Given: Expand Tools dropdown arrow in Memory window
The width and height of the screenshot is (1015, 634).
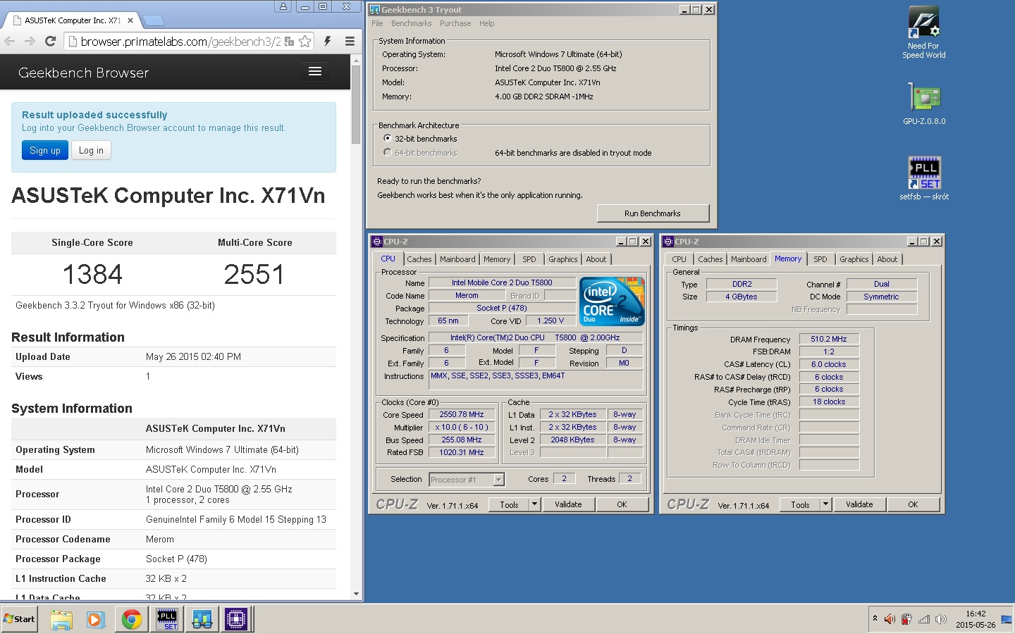Looking at the screenshot, I should tap(825, 504).
